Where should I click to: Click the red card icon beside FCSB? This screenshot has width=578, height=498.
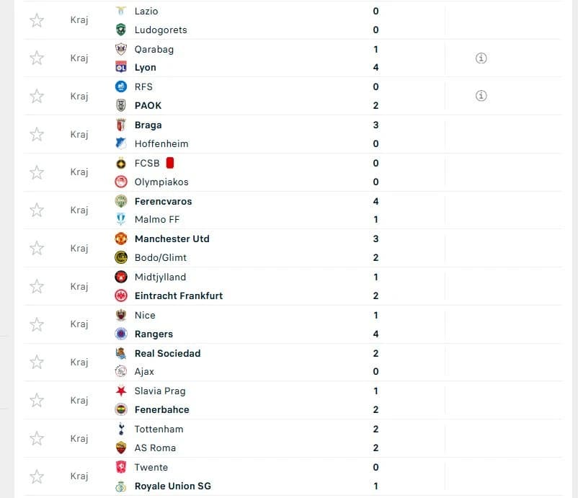point(170,163)
